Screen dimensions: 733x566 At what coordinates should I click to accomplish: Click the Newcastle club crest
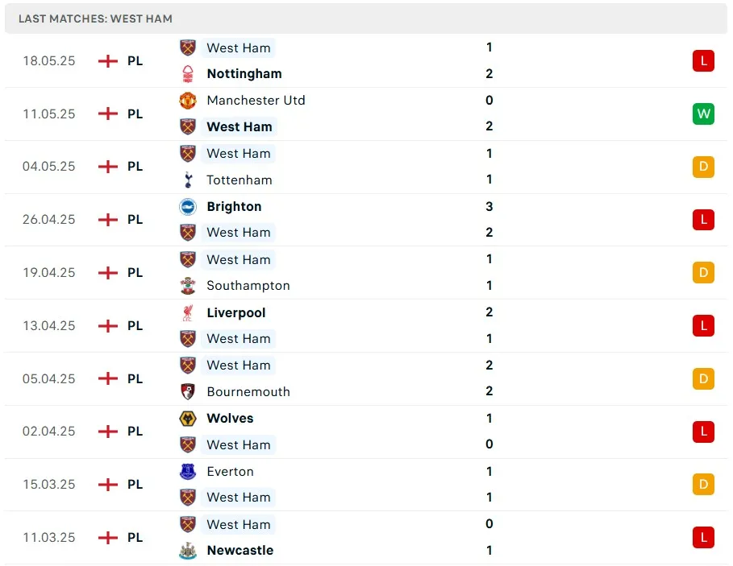click(188, 551)
